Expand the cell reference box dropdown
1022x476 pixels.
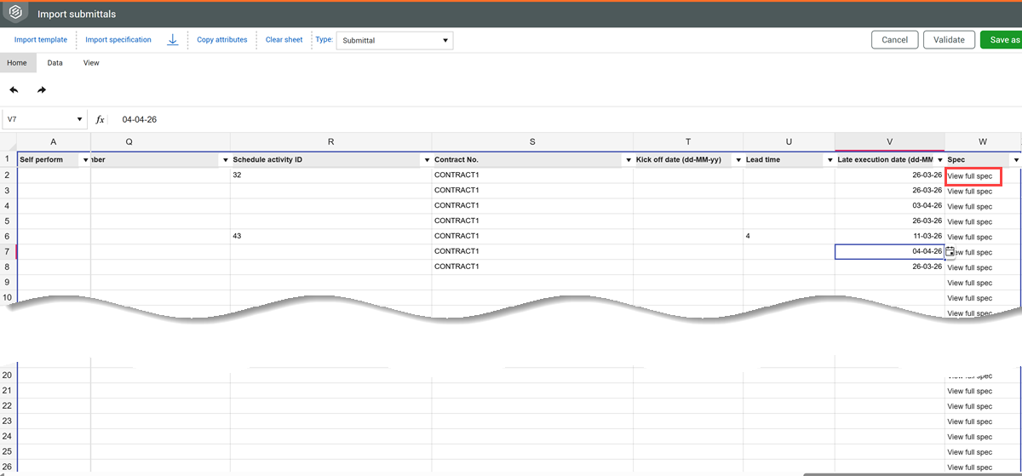80,120
